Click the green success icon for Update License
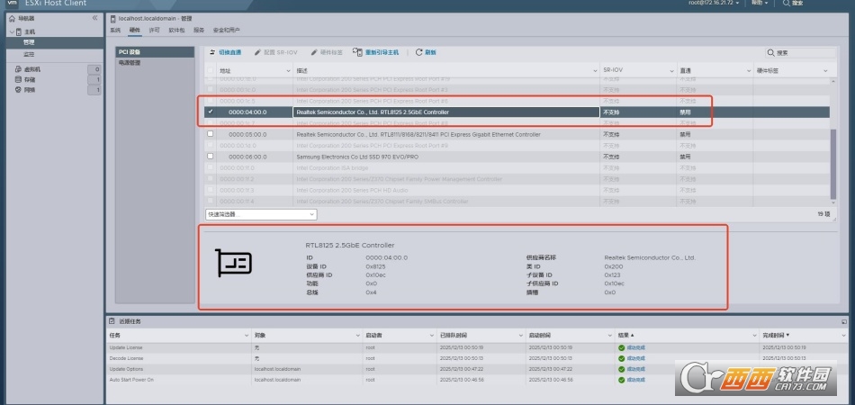 click(622, 347)
